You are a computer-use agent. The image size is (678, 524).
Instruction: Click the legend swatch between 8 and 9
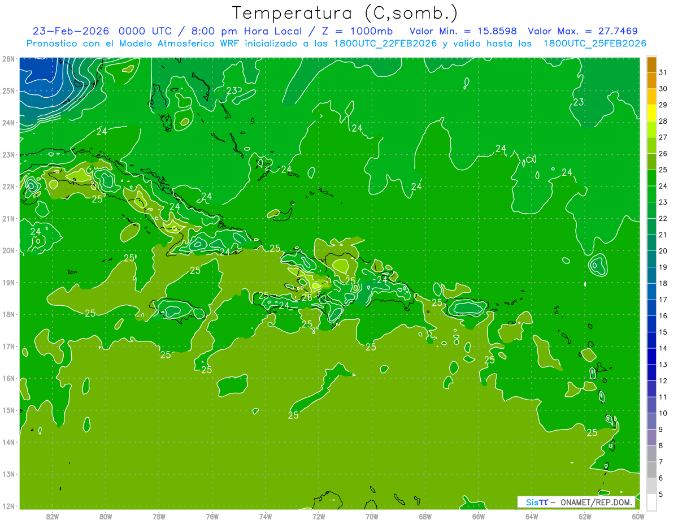click(x=651, y=438)
